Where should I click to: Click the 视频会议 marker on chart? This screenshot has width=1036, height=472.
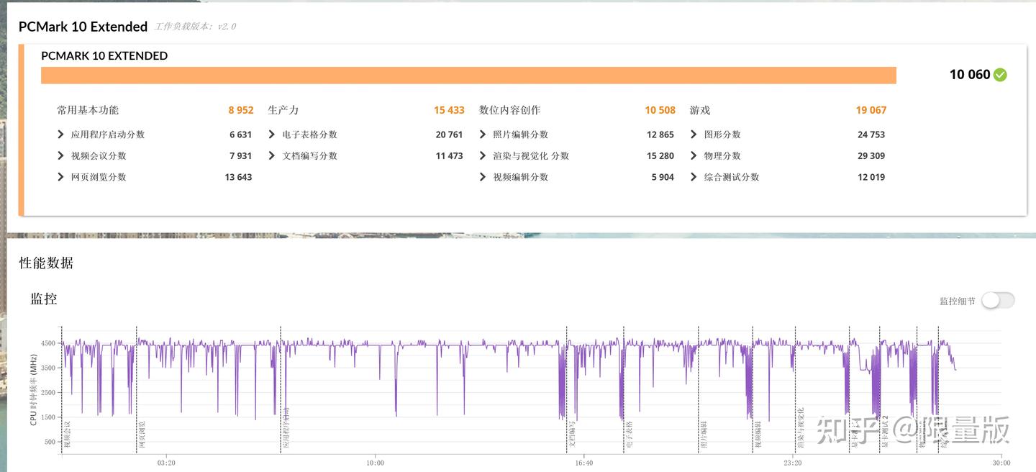pos(68,434)
